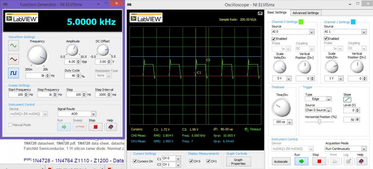Click the Sample Rate 200.00 kS/s readout

(238, 19)
